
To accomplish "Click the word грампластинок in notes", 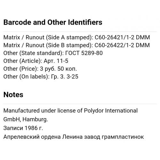I will pos(123,137).
